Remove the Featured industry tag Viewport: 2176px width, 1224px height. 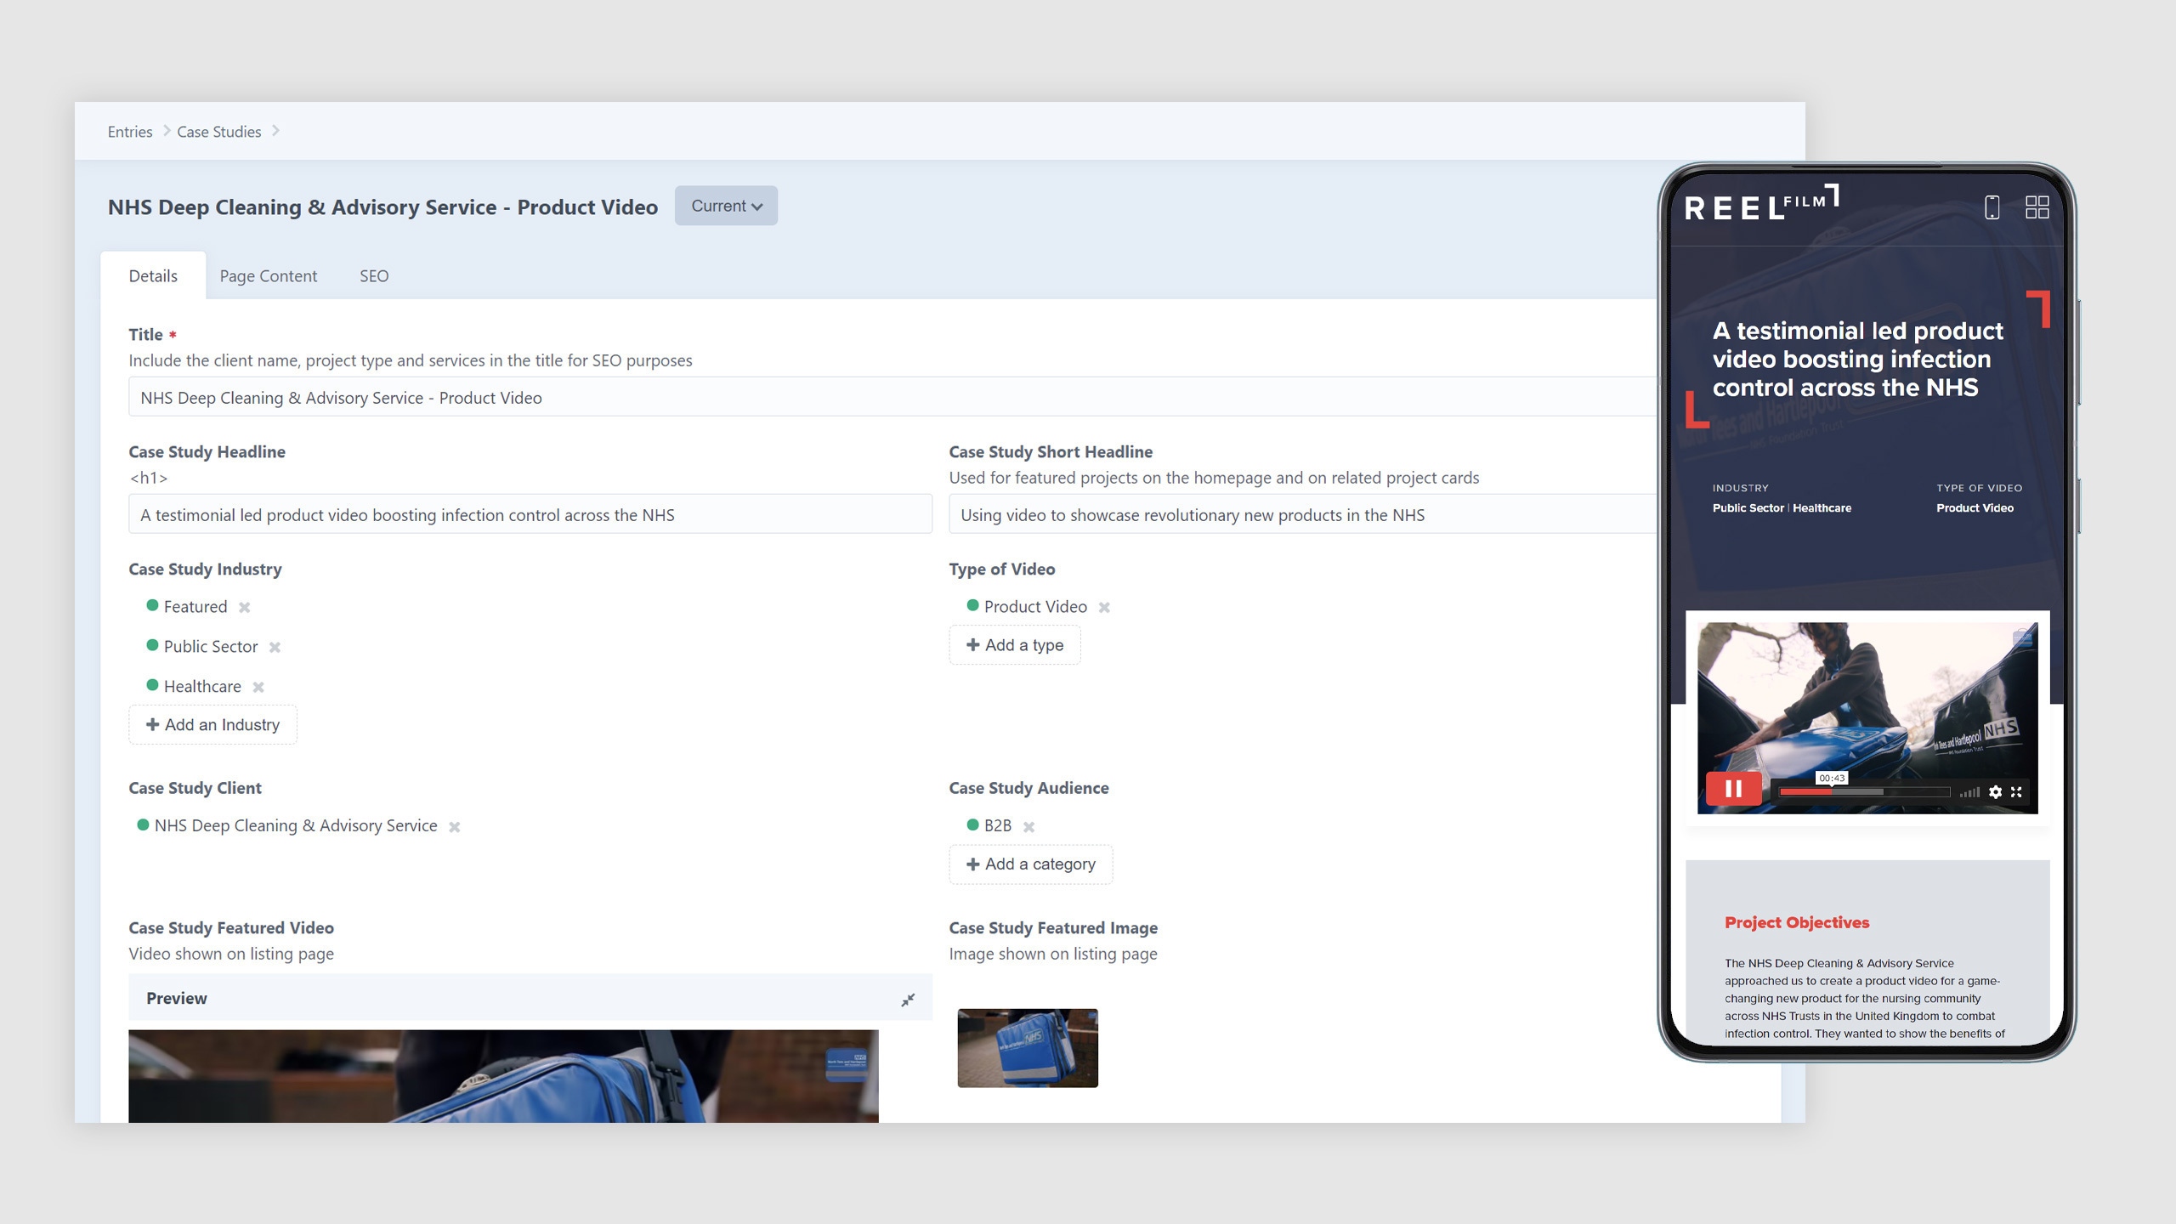click(x=245, y=607)
